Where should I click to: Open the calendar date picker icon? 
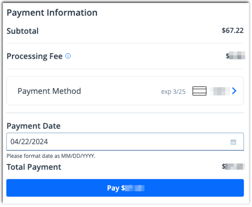233,142
